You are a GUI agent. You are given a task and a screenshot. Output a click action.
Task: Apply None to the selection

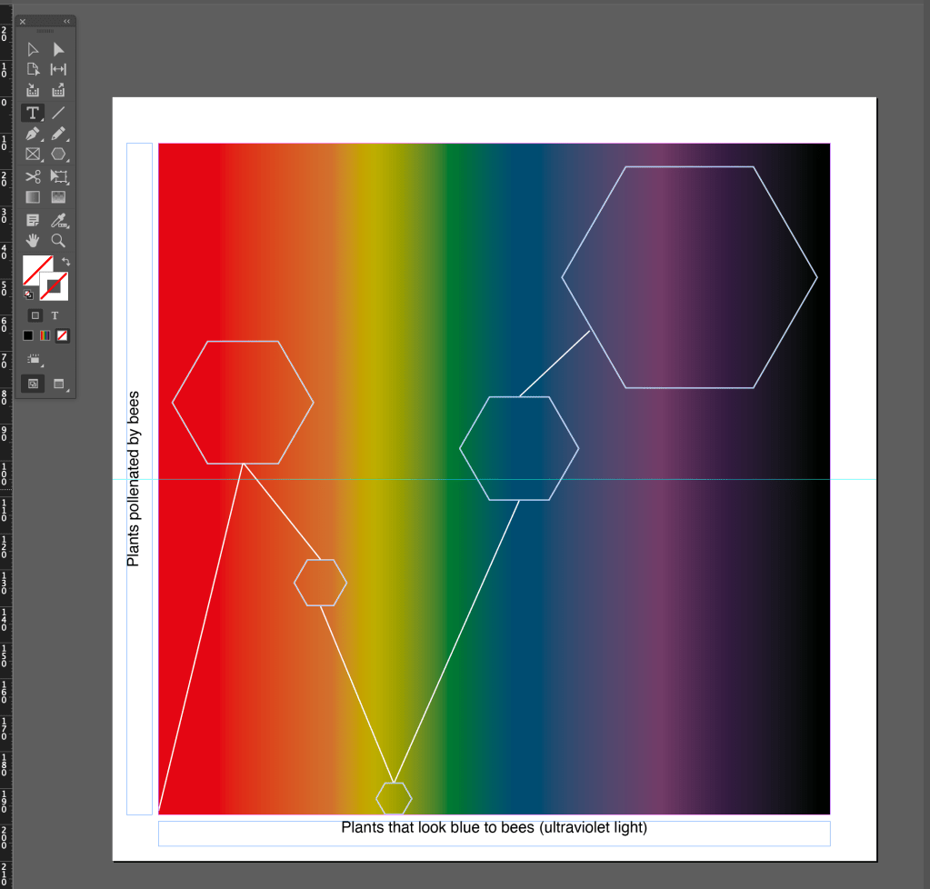pyautogui.click(x=62, y=335)
